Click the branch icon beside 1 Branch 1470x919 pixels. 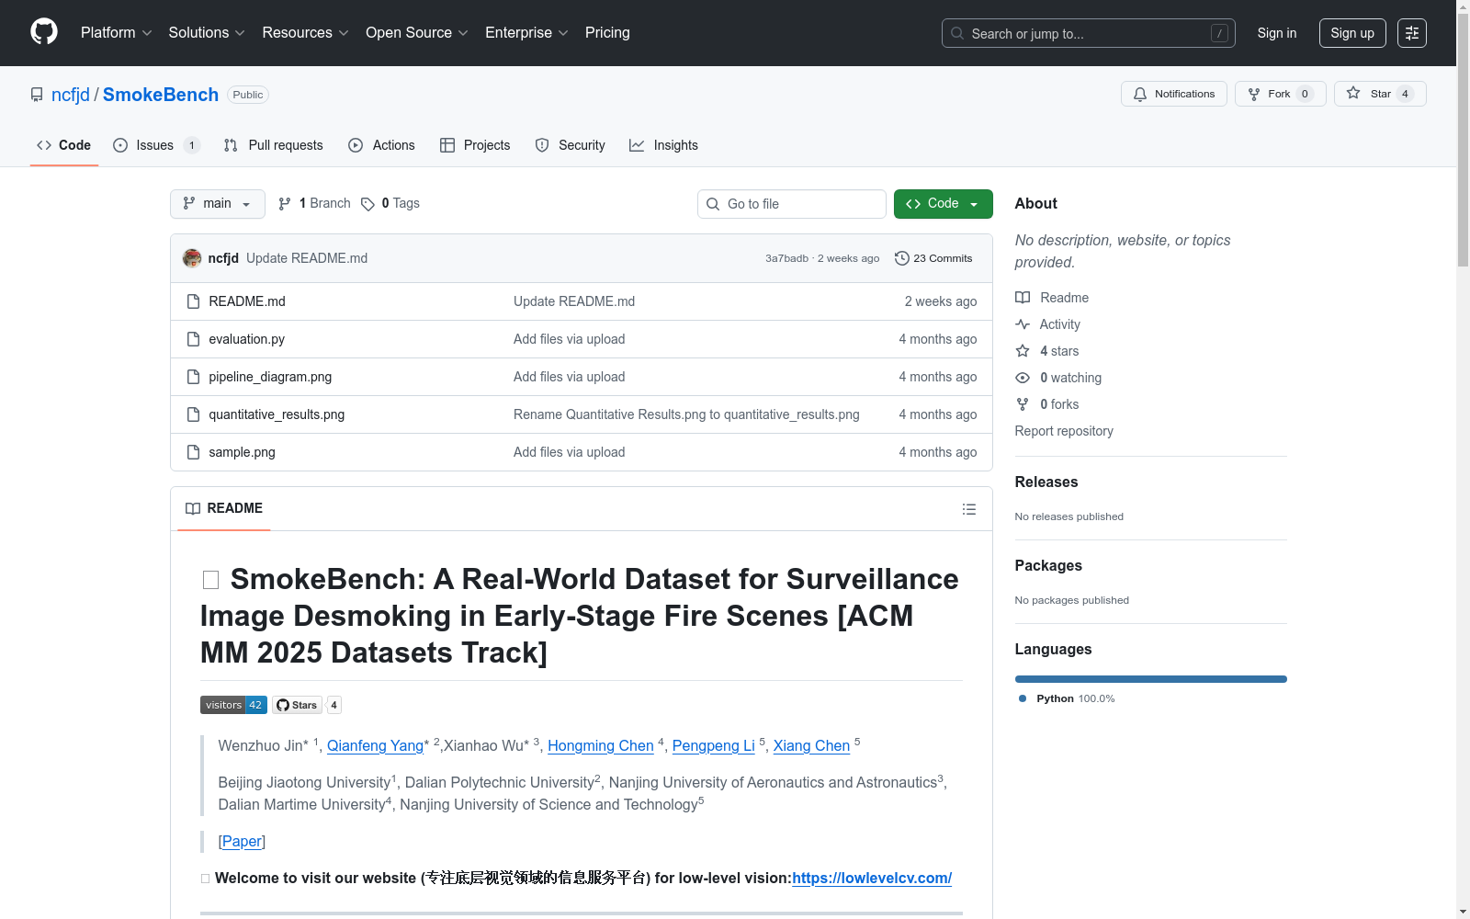click(x=285, y=204)
